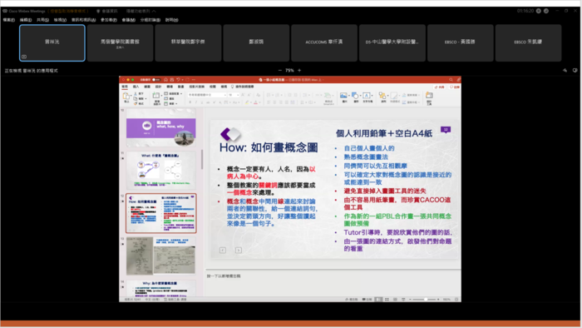This screenshot has height=328, width=582.
Task: Open the Webex Participant menu
Action: [109, 20]
